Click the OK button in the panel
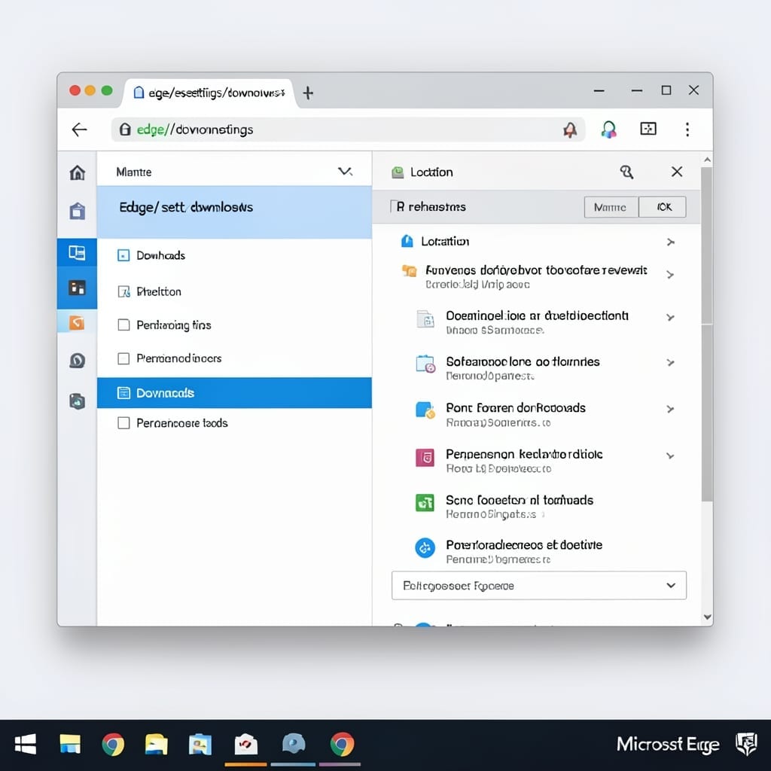The height and width of the screenshot is (771, 771). (663, 207)
